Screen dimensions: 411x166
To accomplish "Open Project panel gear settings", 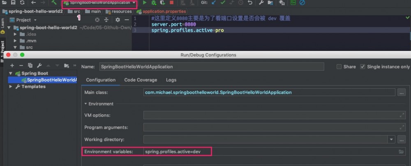I will 118,20.
